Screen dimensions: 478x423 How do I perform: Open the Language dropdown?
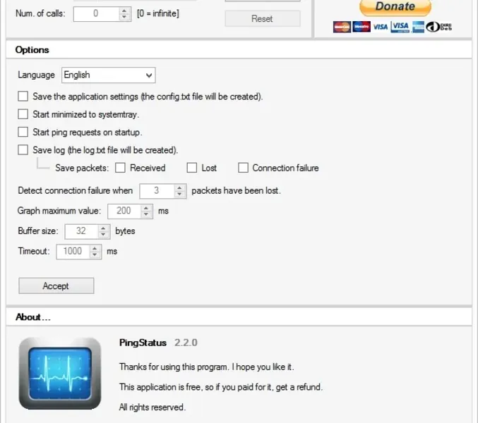point(109,75)
